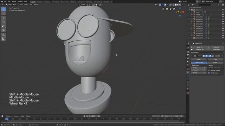Click the Blender logo icon
This screenshot has height=126, width=225.
2,1
